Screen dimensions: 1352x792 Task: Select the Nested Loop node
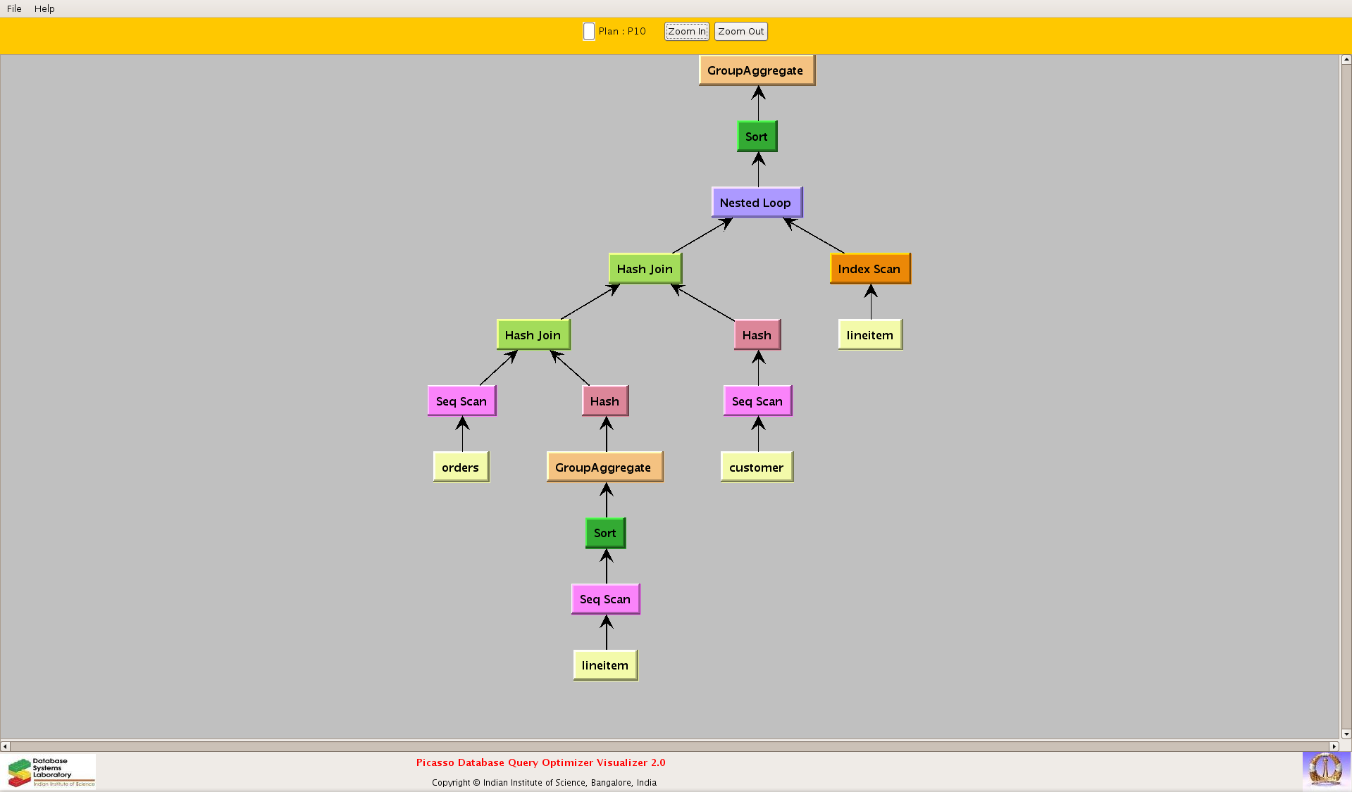pos(756,203)
